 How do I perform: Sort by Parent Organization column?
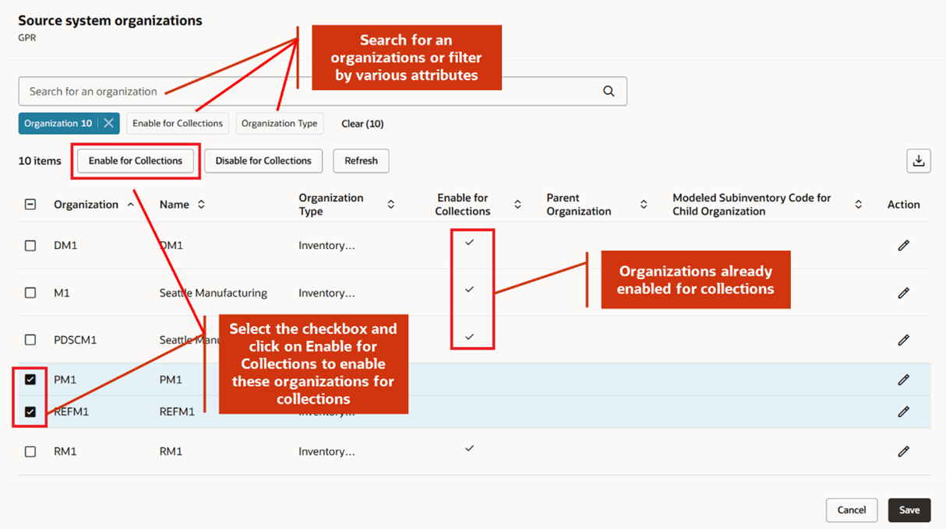[644, 204]
